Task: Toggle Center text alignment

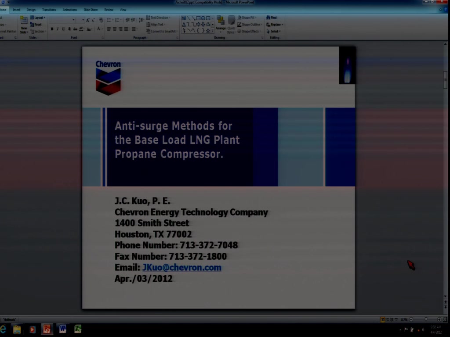Action: pos(115,29)
